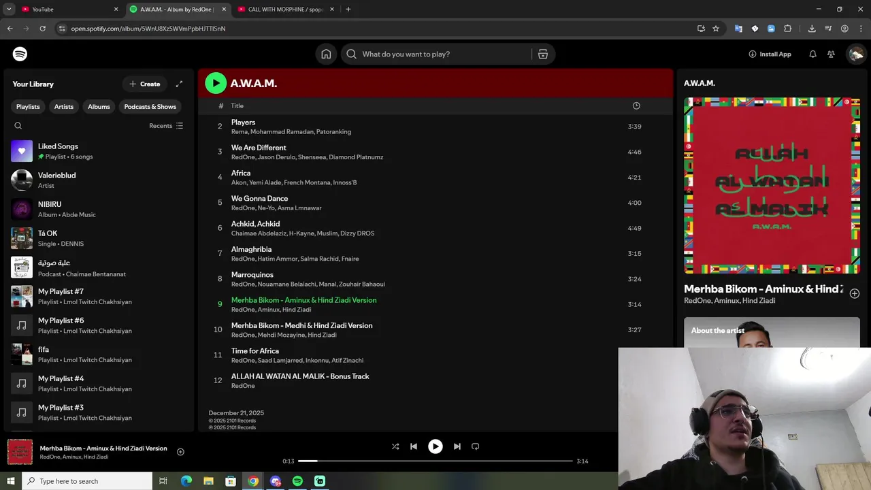Select track We Are Different
This screenshot has width=871, height=490.
click(259, 148)
